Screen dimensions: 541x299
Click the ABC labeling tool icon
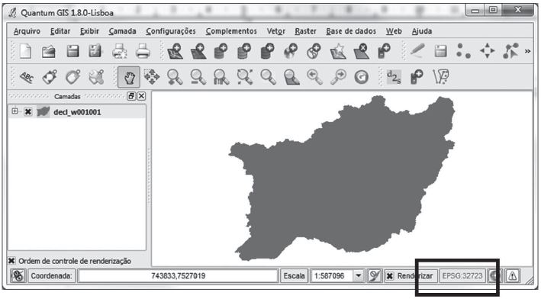pyautogui.click(x=27, y=77)
